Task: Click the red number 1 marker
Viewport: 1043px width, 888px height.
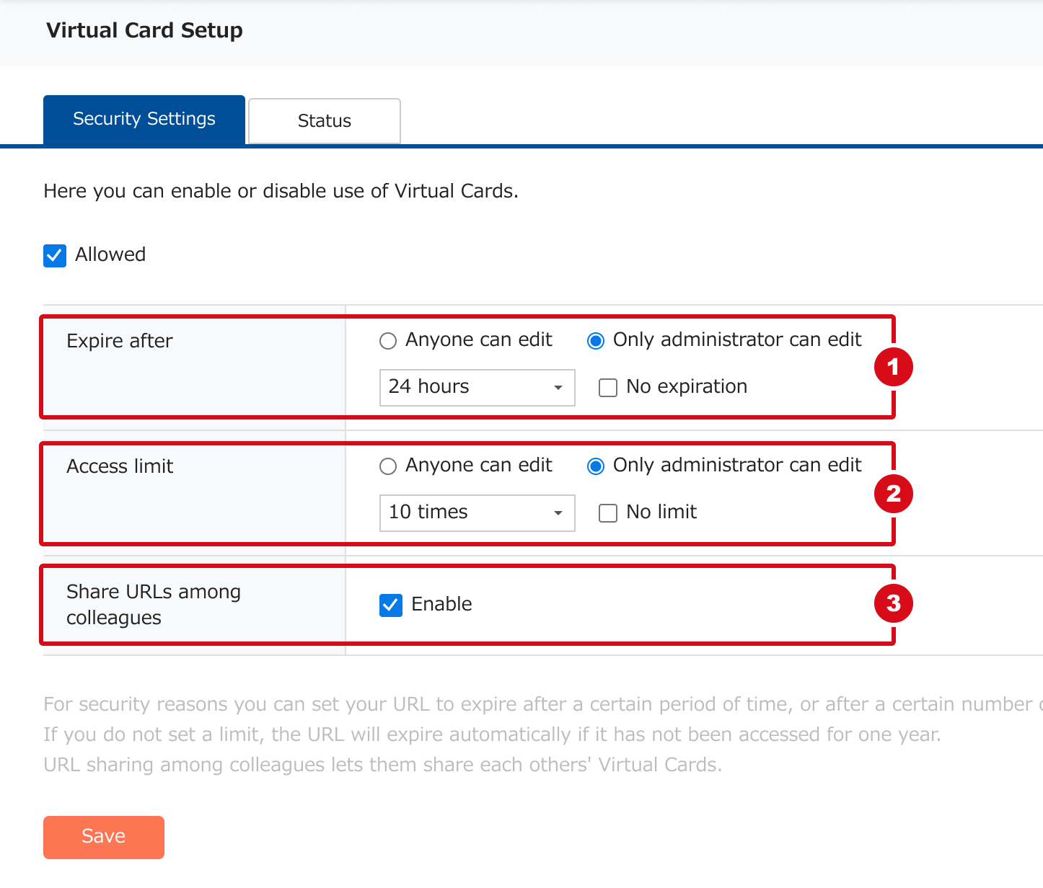Action: click(894, 367)
